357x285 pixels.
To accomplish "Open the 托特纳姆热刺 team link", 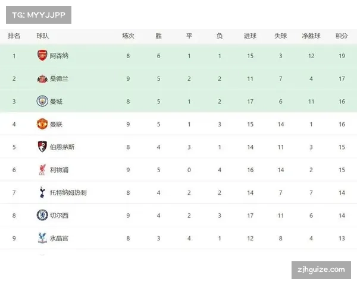I will coord(68,192).
